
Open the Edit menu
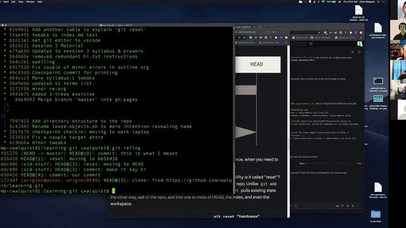coord(13,1)
